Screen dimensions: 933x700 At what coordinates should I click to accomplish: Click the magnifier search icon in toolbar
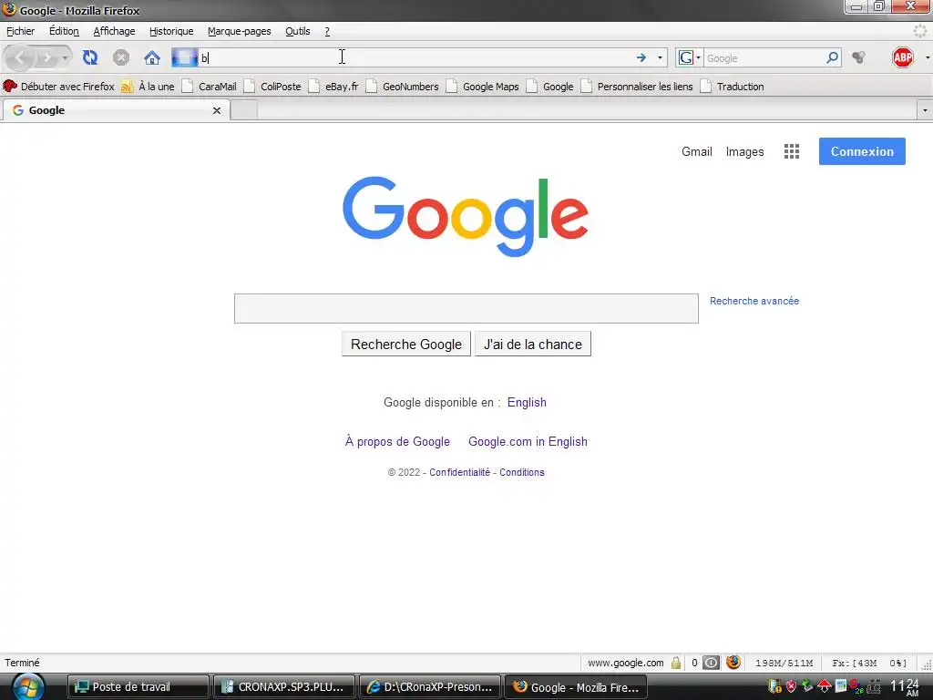point(833,57)
